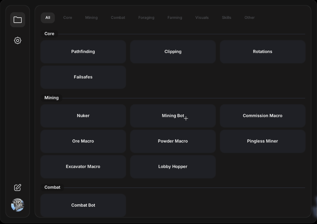Switch to the Combat tab
317x224 pixels.
118,18
